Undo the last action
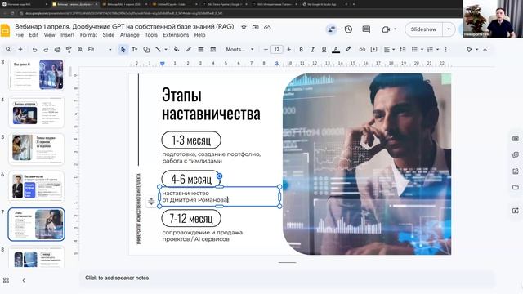 coord(34,49)
